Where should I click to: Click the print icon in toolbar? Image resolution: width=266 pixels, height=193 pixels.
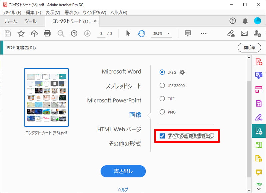click(47, 33)
